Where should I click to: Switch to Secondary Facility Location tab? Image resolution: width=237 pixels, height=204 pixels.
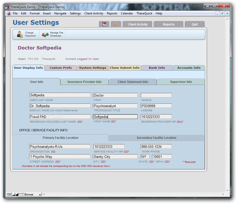(157, 138)
